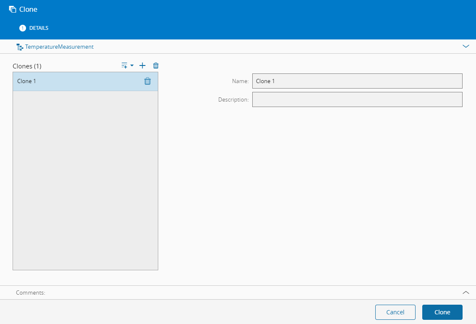Click the Clones (1) heading
This screenshot has height=324, width=476.
[x=27, y=66]
